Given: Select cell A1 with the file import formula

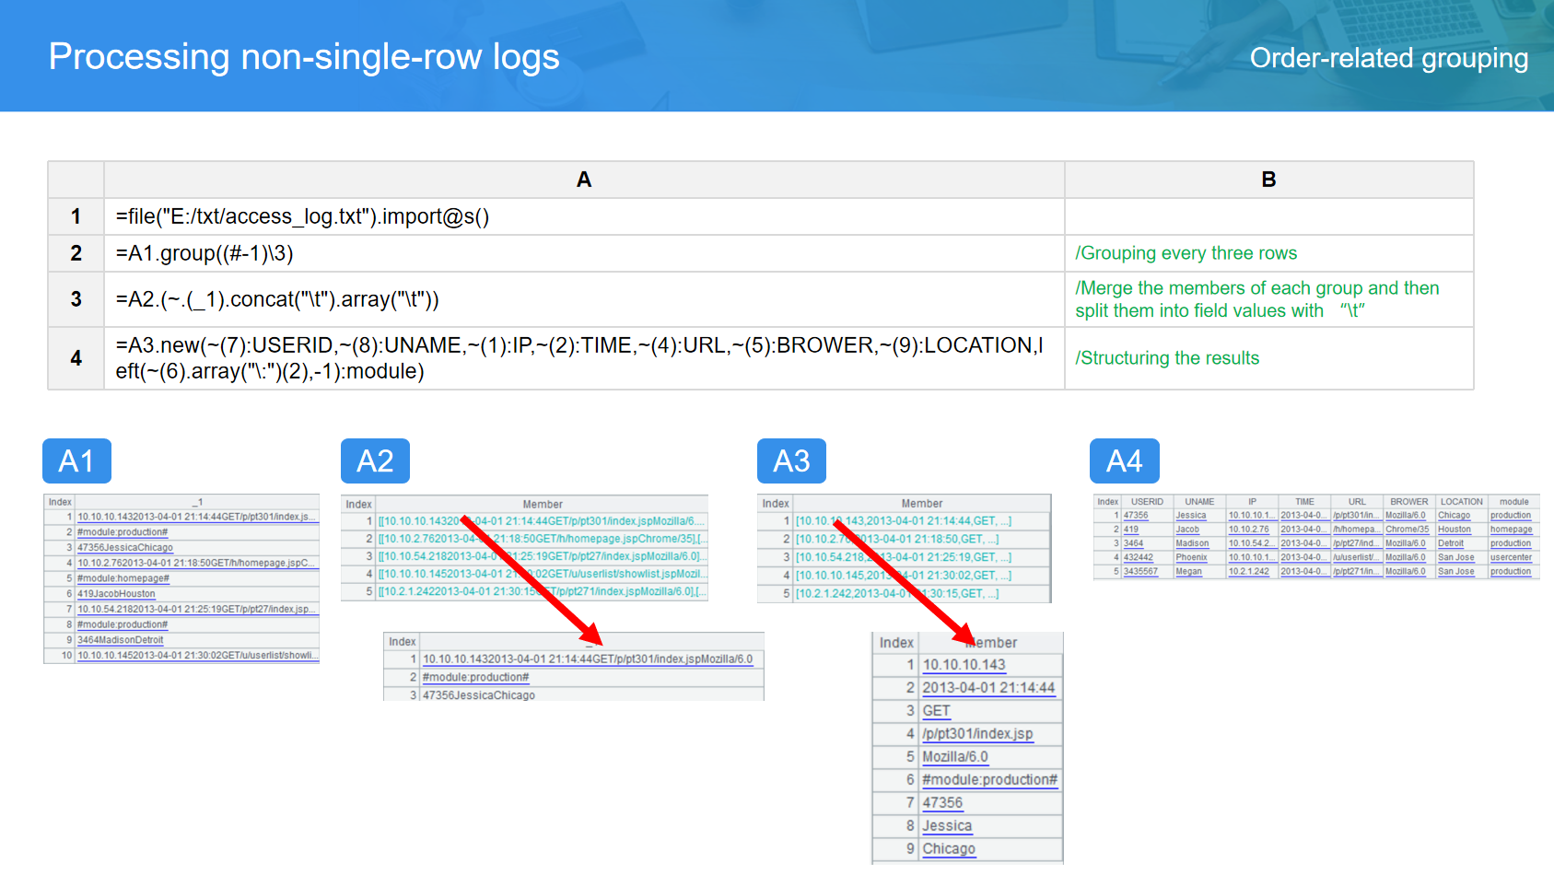Looking at the screenshot, I should [x=583, y=216].
